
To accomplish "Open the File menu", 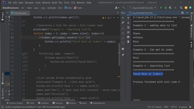I will (10, 2).
